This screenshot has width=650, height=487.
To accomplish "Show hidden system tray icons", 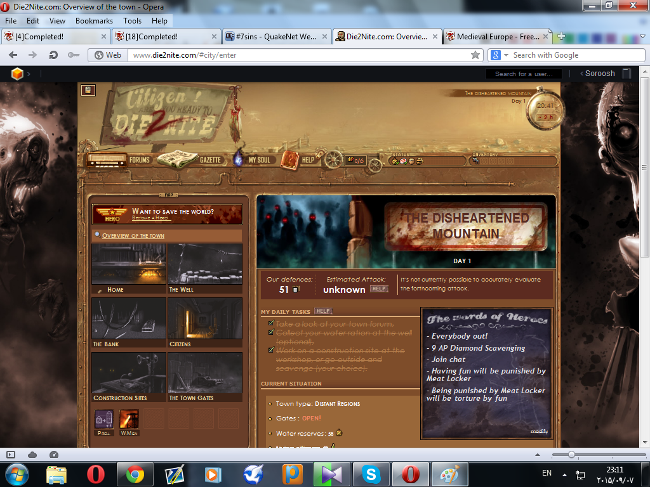I will point(564,474).
